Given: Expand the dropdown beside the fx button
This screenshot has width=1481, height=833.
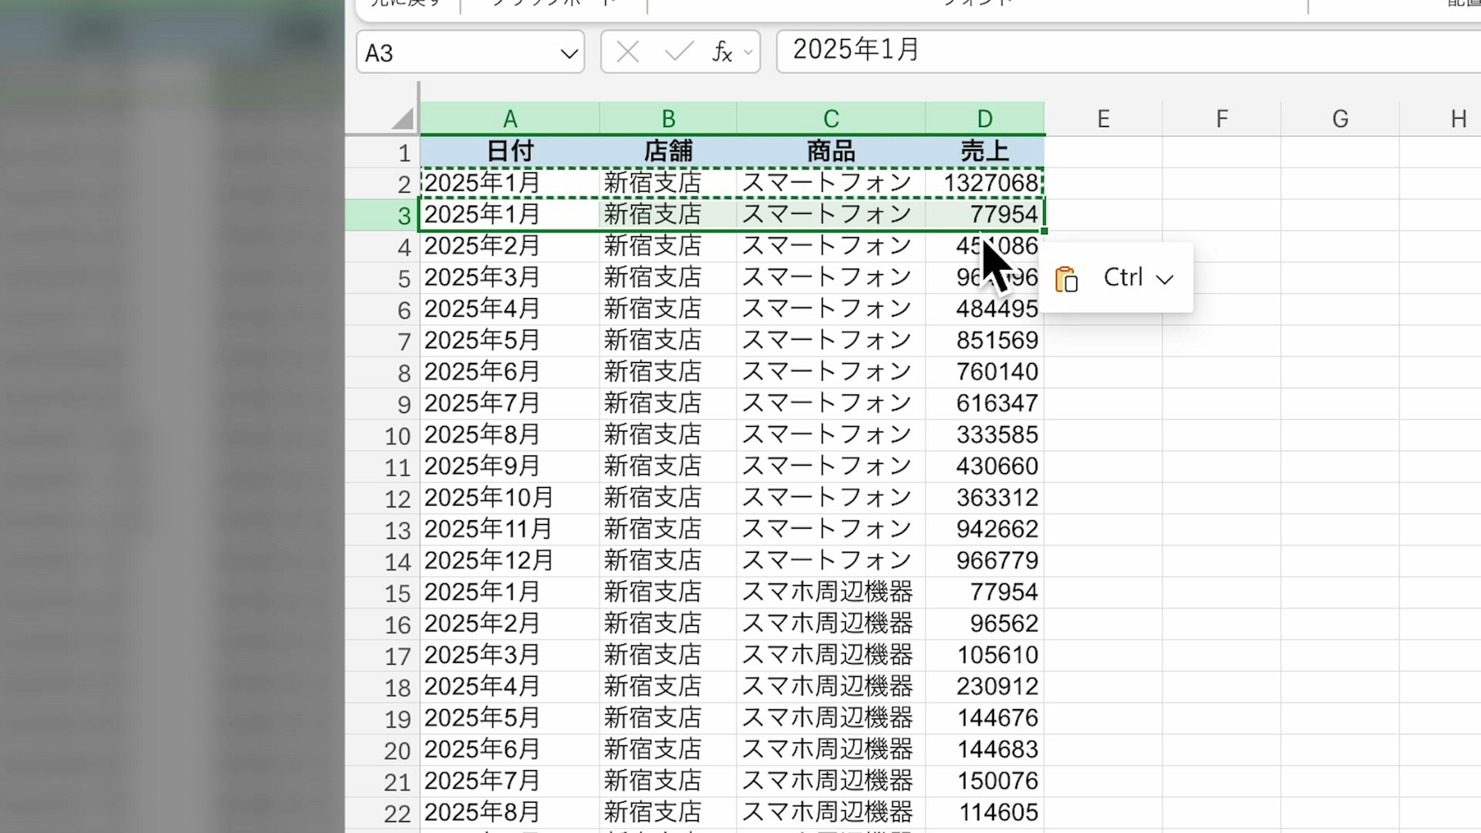Looking at the screenshot, I should click(748, 53).
